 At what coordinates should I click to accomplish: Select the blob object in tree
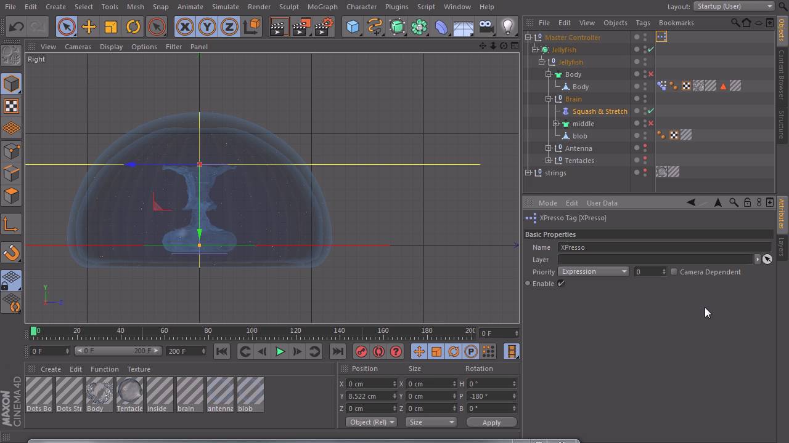click(x=579, y=136)
